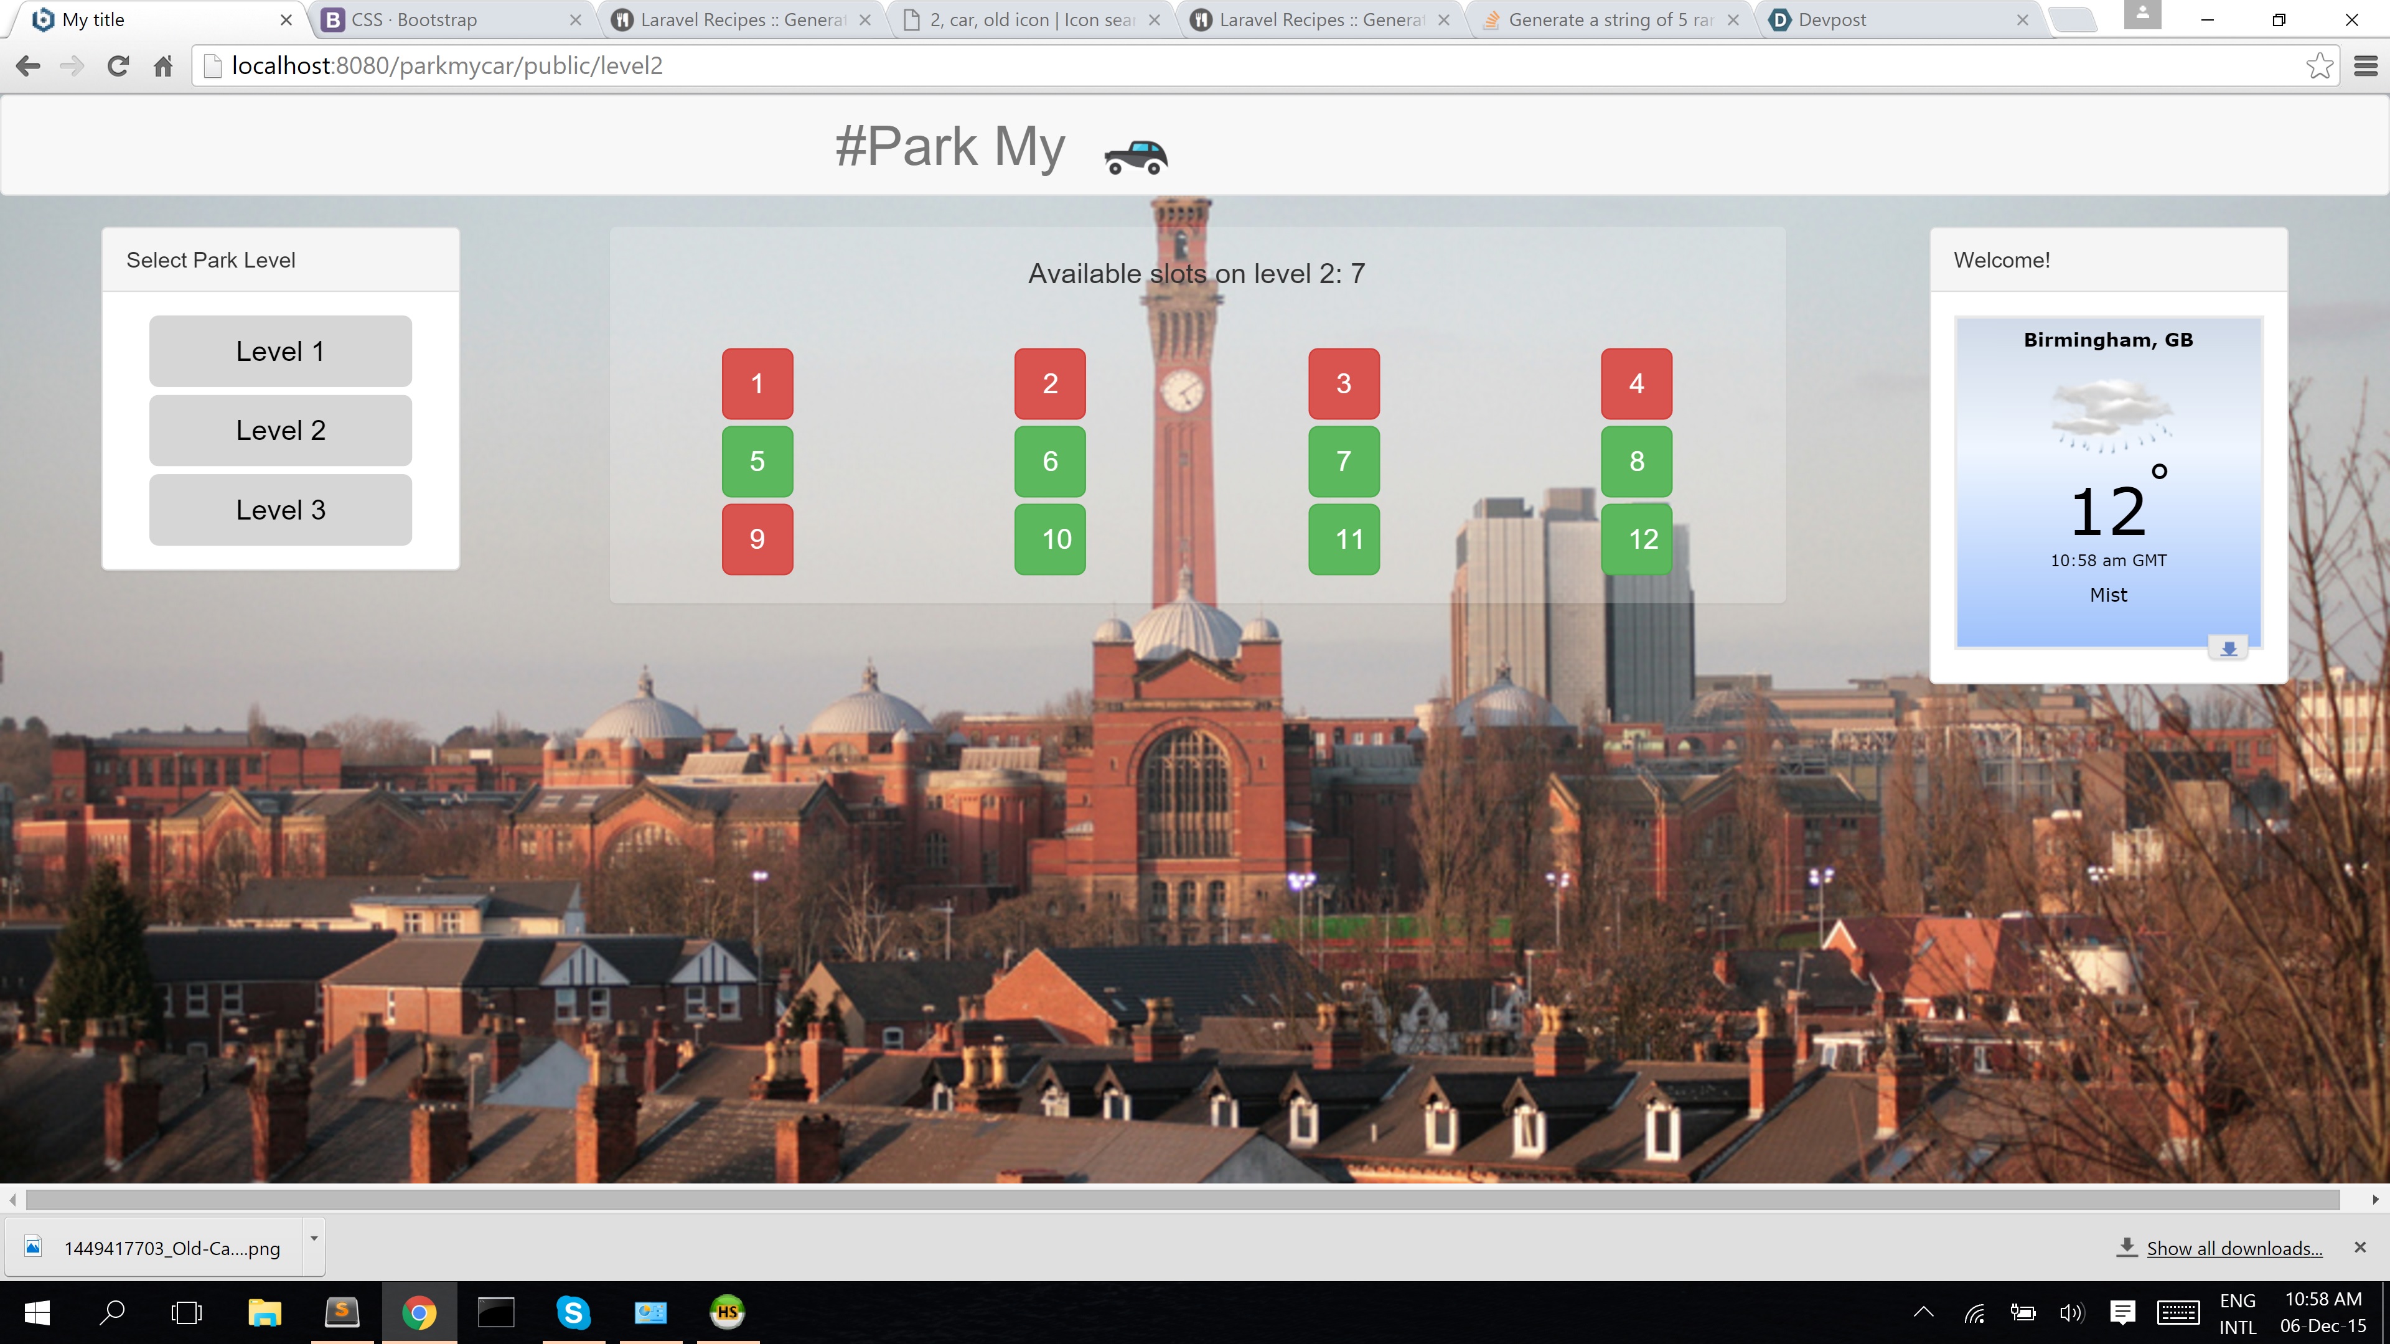The image size is (2390, 1344).
Task: Click the weather widget download arrow
Action: click(2229, 648)
